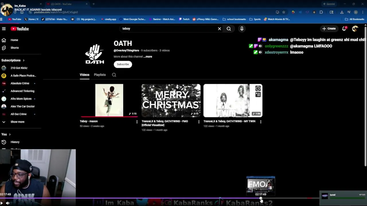Expand channel description with ...more
Image resolution: width=367 pixels, height=206 pixels.
tap(148, 57)
